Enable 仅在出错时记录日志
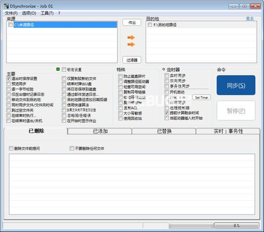 [8, 94]
